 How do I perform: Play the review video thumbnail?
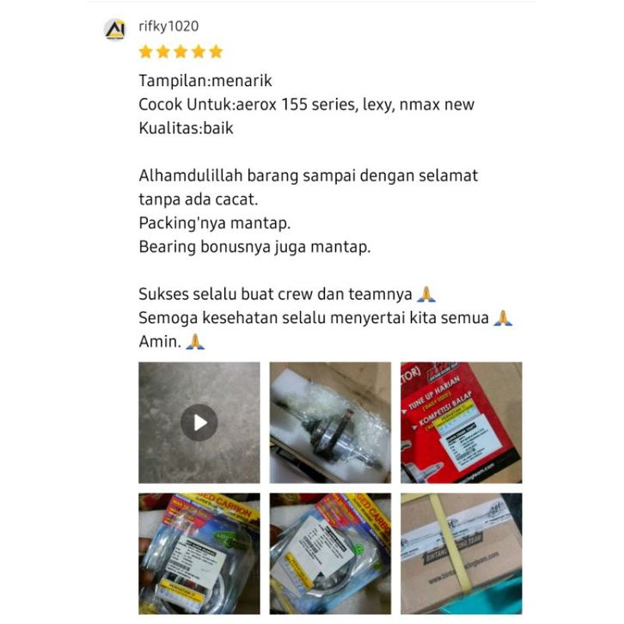tap(199, 422)
